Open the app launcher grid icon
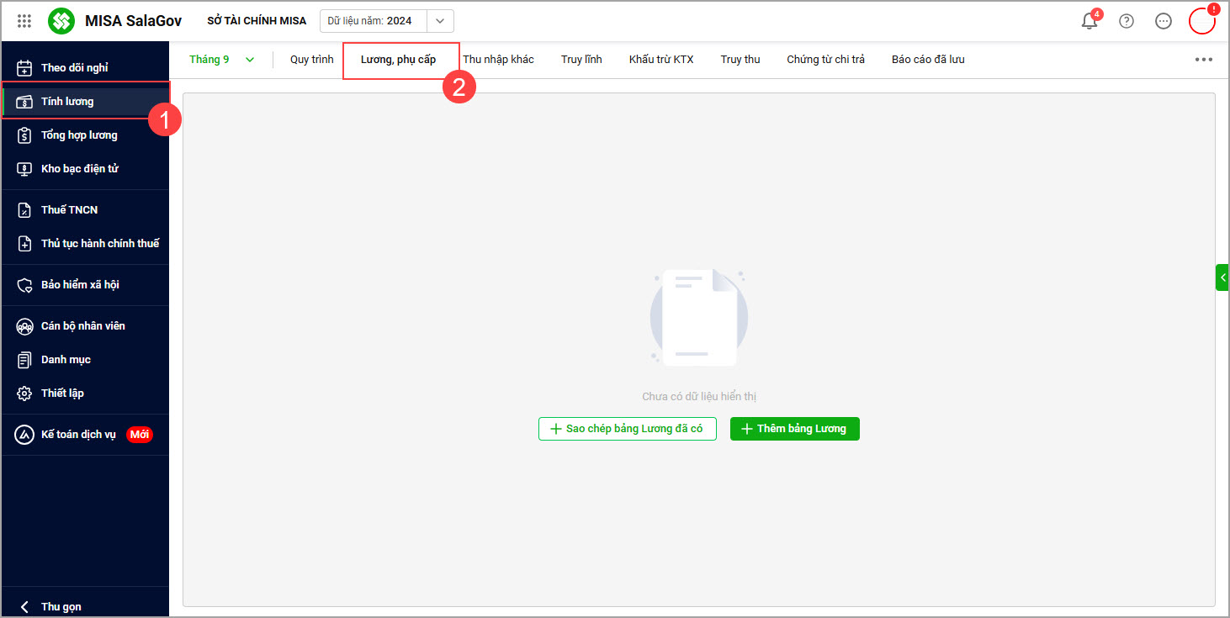The width and height of the screenshot is (1230, 618). (24, 21)
